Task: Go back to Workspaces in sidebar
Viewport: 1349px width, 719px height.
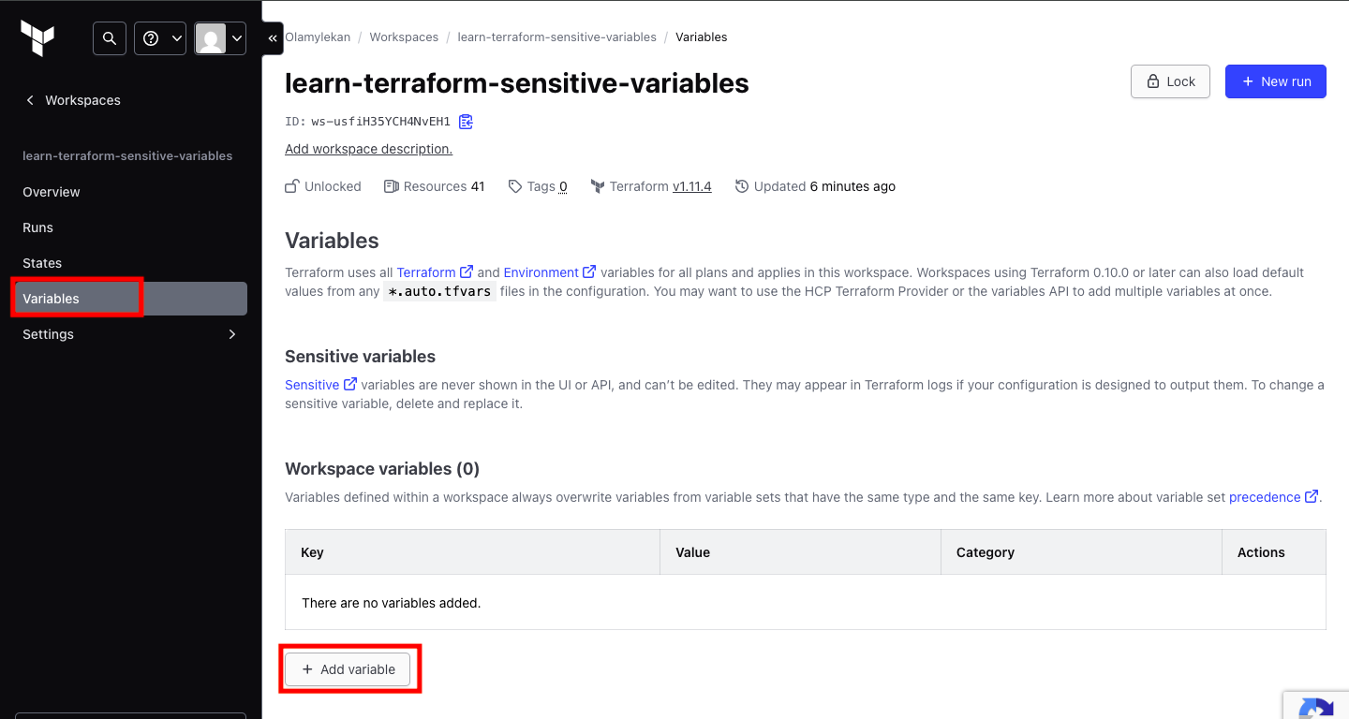Action: 73,100
